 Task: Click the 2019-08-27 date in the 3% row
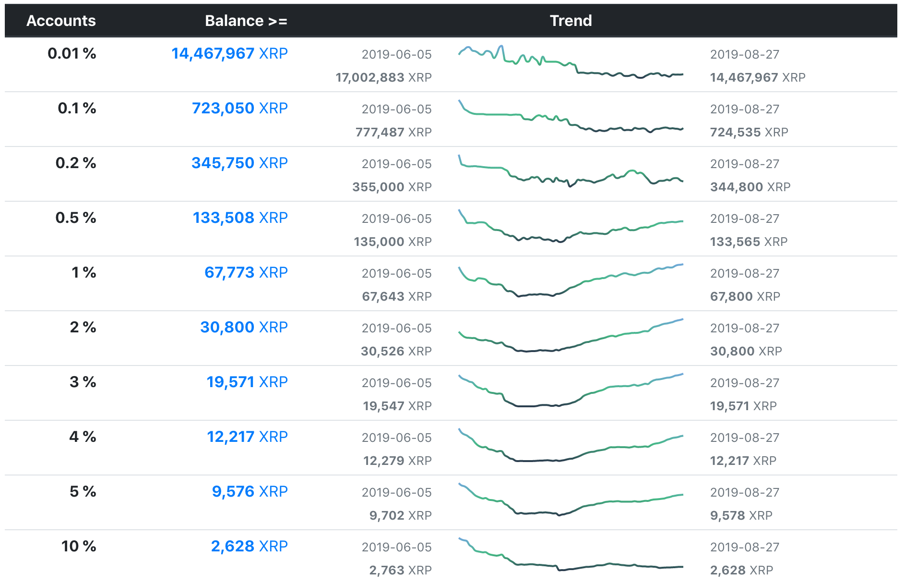[x=745, y=383]
